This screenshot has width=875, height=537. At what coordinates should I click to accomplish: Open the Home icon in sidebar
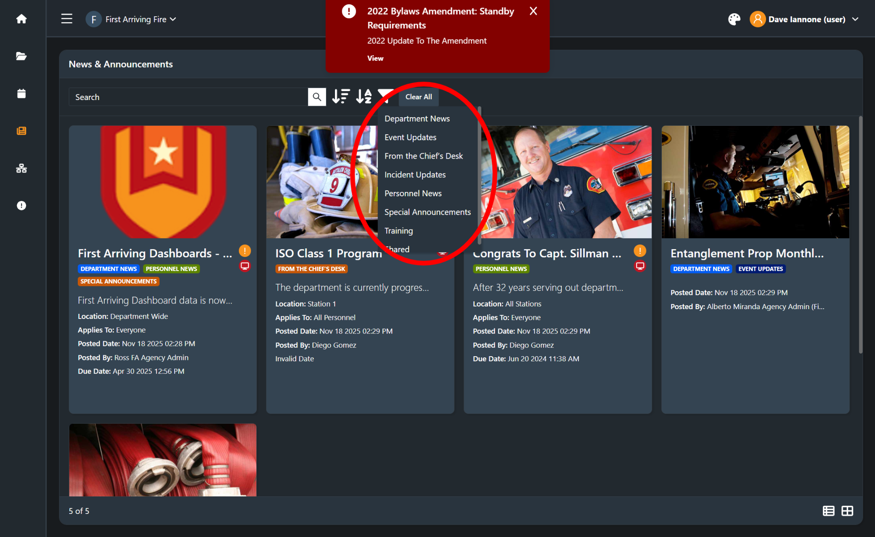point(21,19)
